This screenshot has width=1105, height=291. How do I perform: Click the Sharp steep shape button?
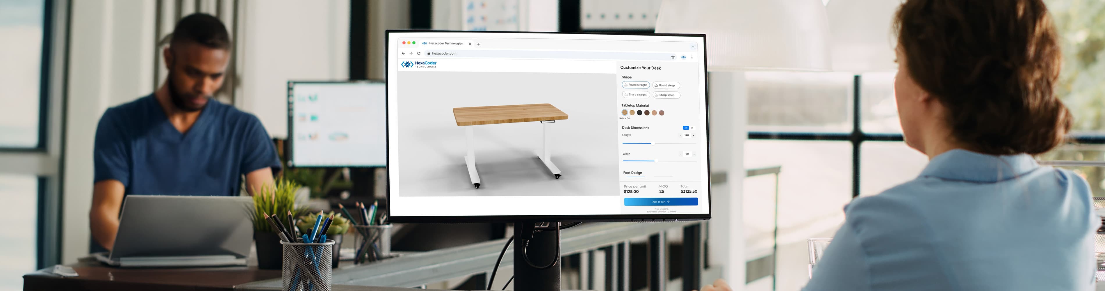click(x=666, y=95)
